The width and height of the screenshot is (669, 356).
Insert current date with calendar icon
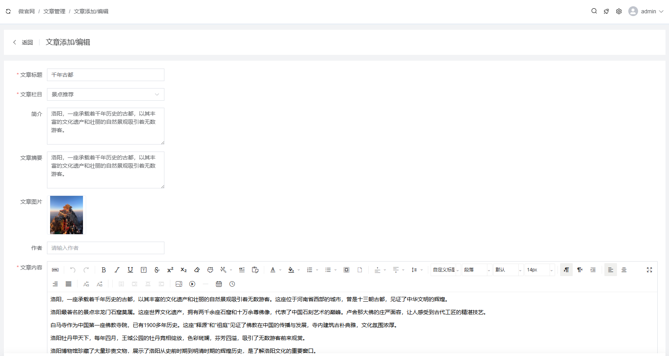219,284
